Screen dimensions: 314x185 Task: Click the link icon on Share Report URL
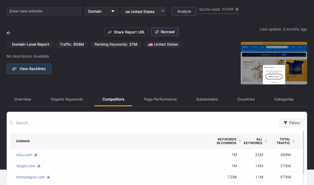pos(109,32)
